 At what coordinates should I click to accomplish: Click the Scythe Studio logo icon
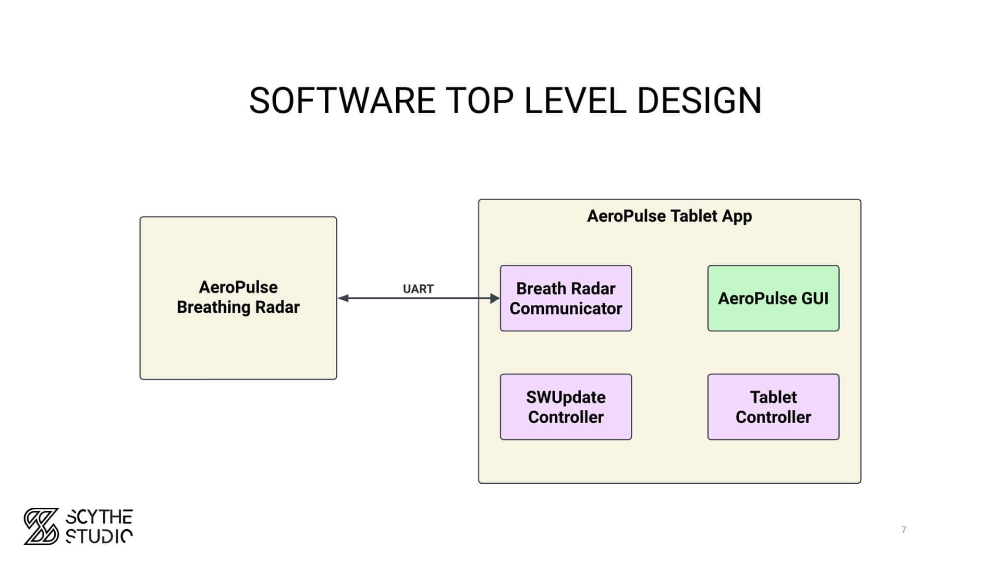pos(41,527)
